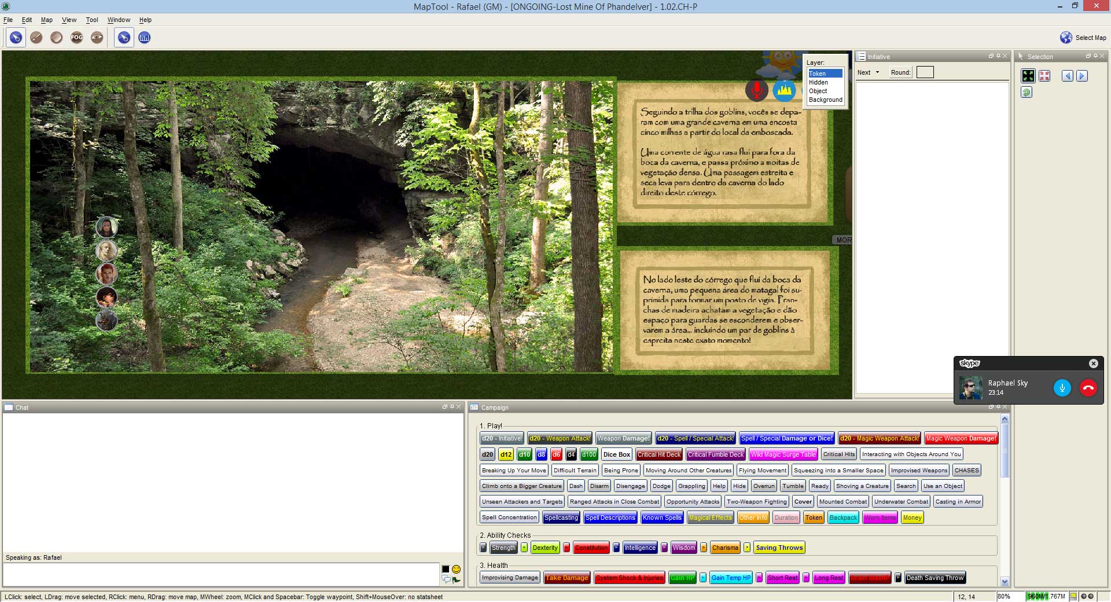
Task: Click the Round button in Initiative
Action: coord(900,72)
